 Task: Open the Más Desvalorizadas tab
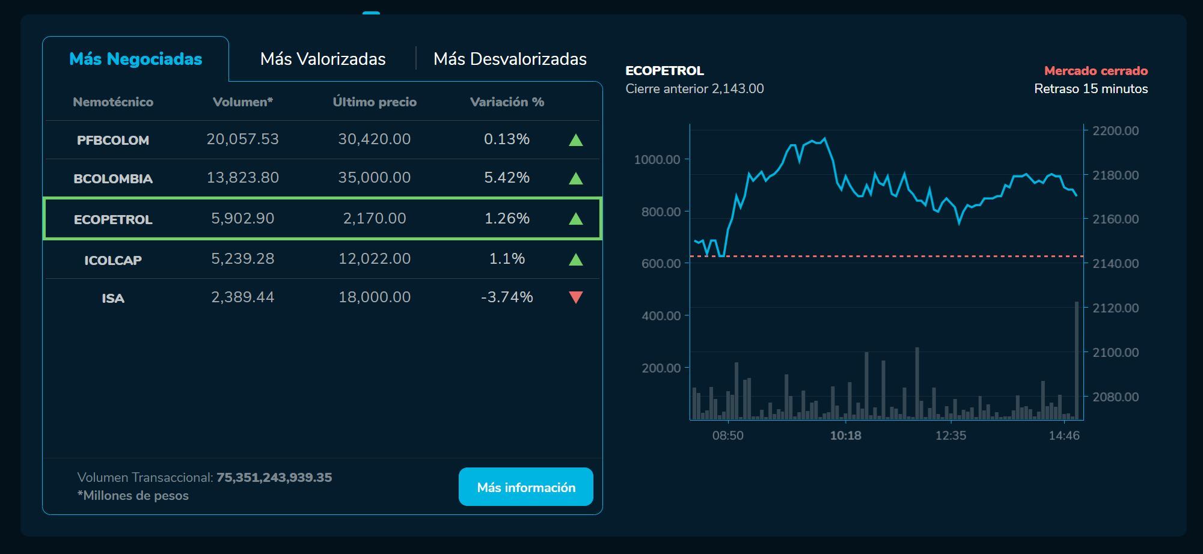coord(509,59)
